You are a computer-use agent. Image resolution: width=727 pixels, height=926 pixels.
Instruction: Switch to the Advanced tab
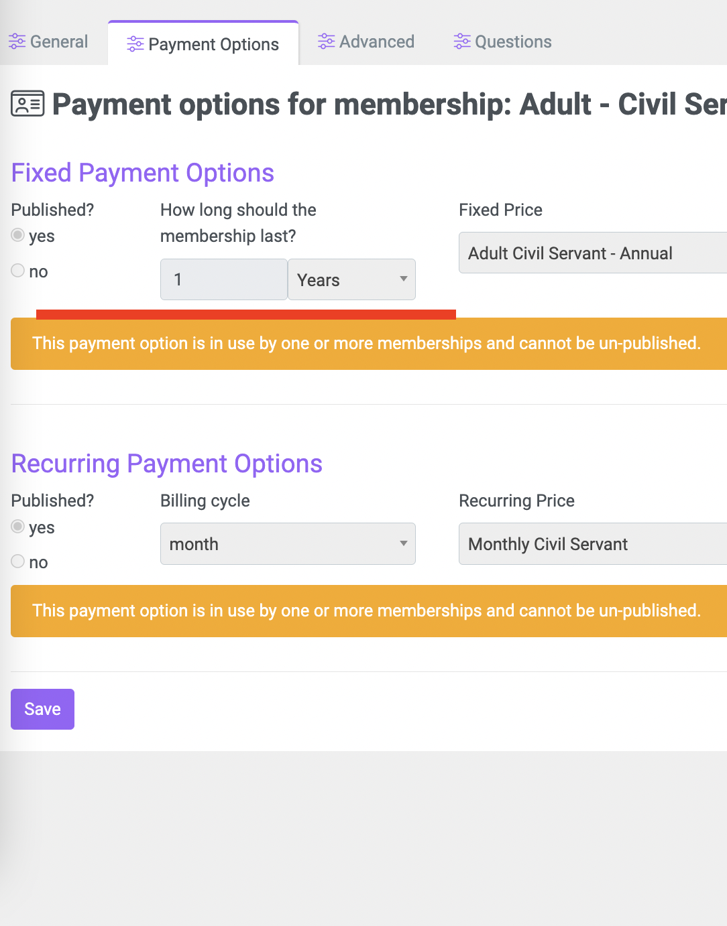[366, 42]
